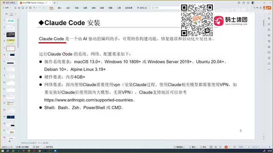
Task: Open the more options ellipsis in right sidebar
Action: click(x=269, y=69)
